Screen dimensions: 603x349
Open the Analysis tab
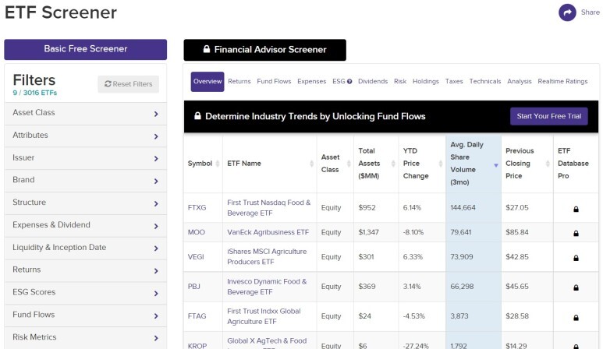(x=520, y=81)
